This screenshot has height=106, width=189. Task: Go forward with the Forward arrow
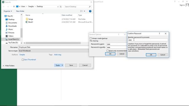[x=8, y=6]
